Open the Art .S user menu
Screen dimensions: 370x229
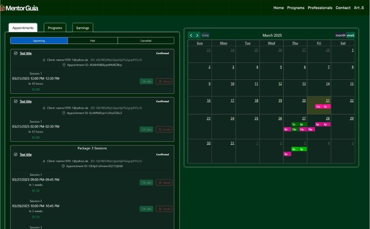coord(359,8)
